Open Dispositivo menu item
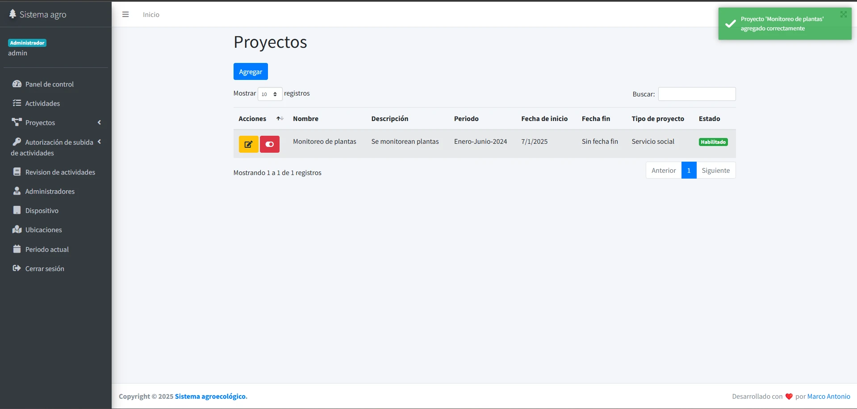Screen dimensions: 857x409 [56, 210]
